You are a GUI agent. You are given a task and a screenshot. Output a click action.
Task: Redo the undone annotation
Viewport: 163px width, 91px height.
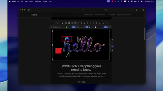(x=106, y=23)
